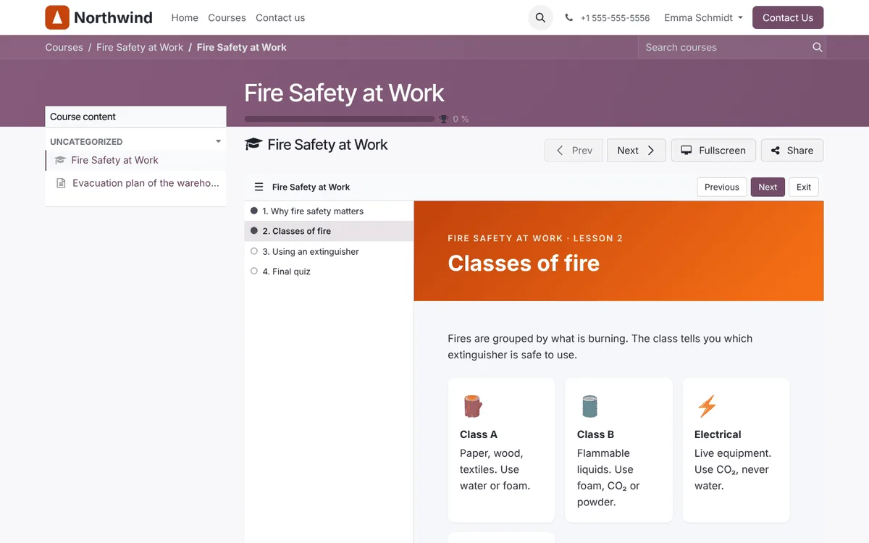Image resolution: width=869 pixels, height=543 pixels.
Task: Focus the Search courses input field
Action: [x=724, y=47]
